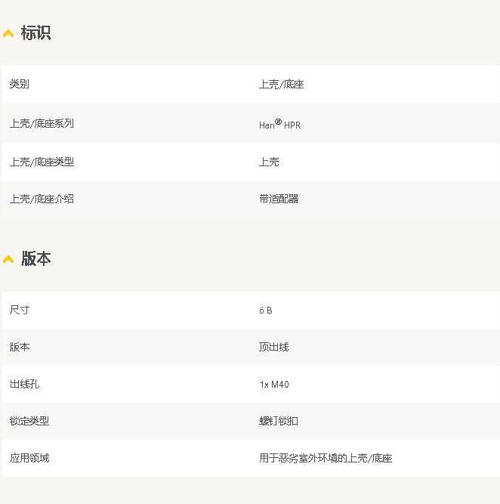Click the 版本 section heading

pyautogui.click(x=36, y=258)
